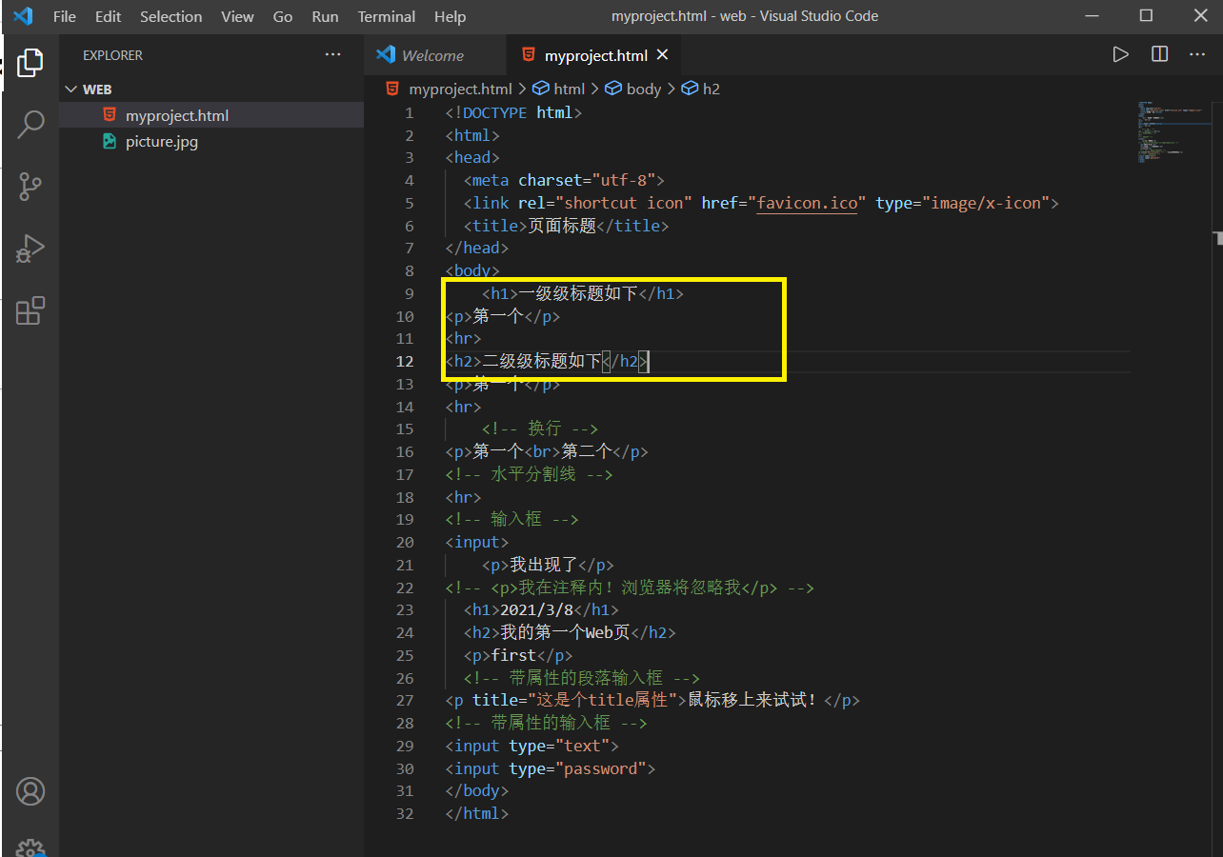Click line number 32 in gutter
This screenshot has width=1223, height=857.
point(405,813)
